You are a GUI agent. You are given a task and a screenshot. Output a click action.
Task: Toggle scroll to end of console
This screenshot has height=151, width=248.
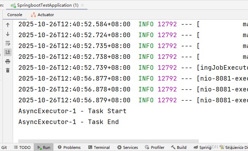point(7,52)
